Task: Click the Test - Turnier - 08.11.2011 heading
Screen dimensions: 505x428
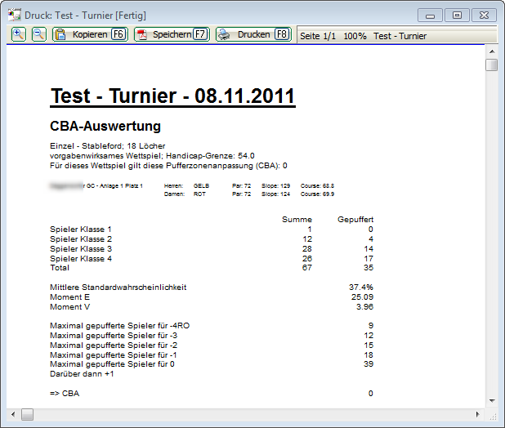Action: pos(172,96)
